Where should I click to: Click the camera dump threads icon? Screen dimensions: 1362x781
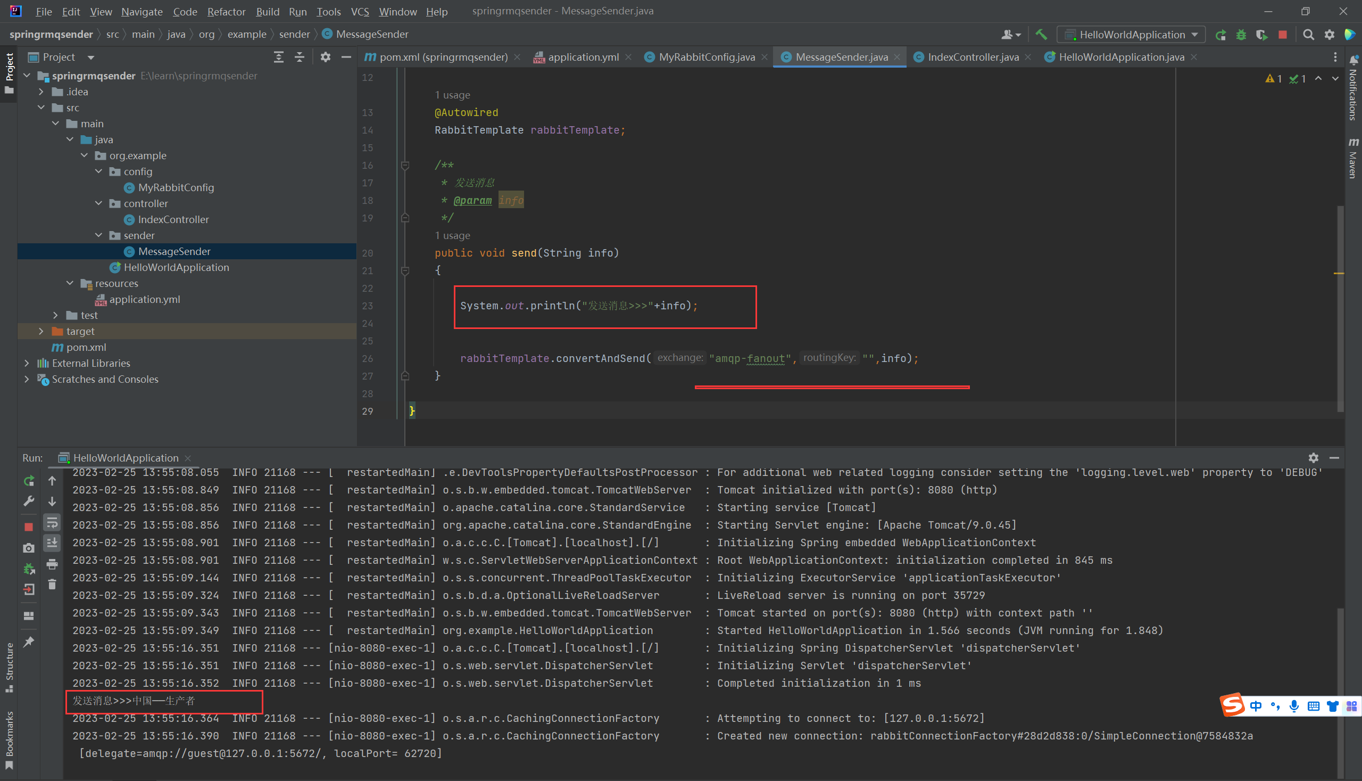pyautogui.click(x=29, y=548)
